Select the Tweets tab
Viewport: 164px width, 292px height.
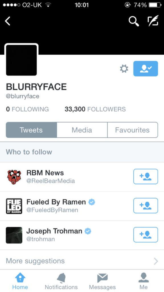[31, 130]
